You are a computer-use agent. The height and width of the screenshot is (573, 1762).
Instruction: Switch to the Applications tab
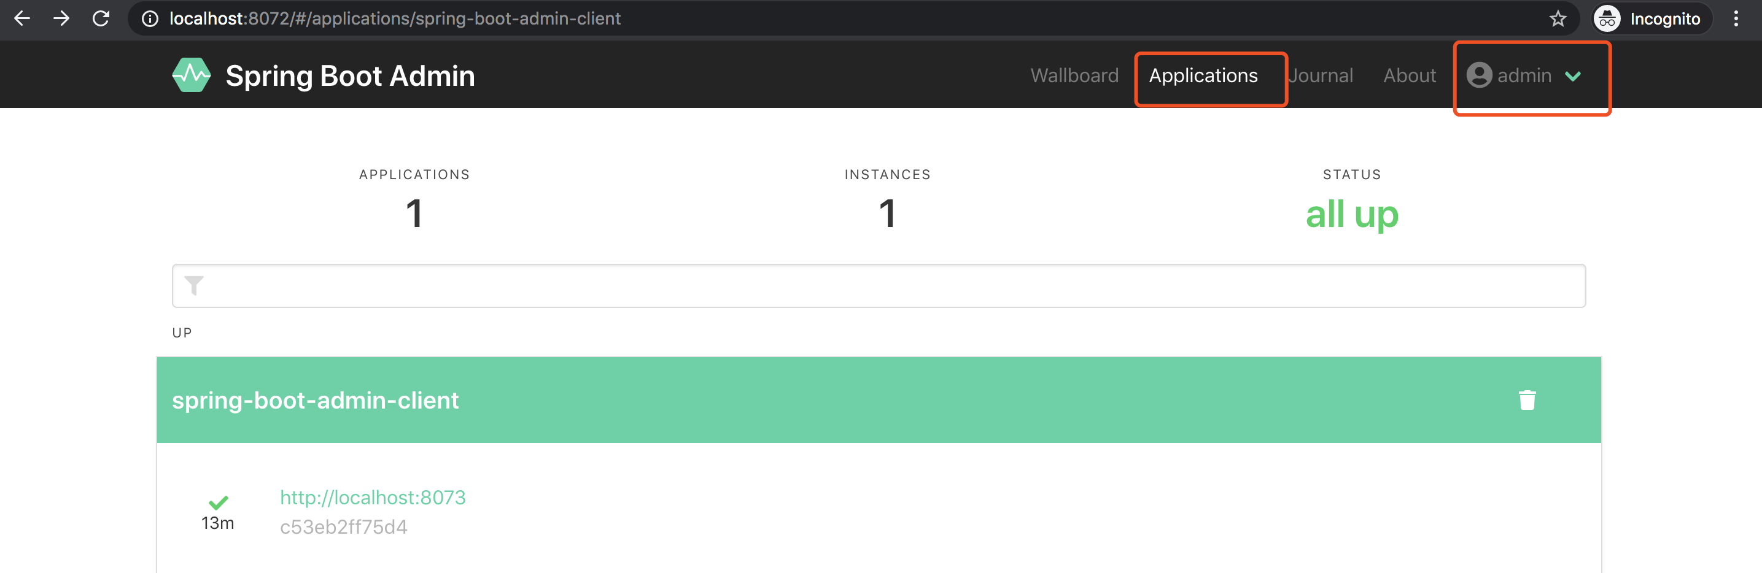(x=1203, y=75)
